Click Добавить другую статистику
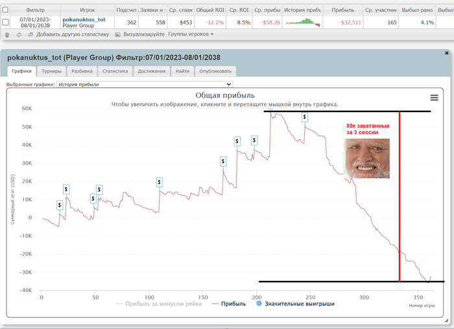The height and width of the screenshot is (329, 454). [x=73, y=34]
